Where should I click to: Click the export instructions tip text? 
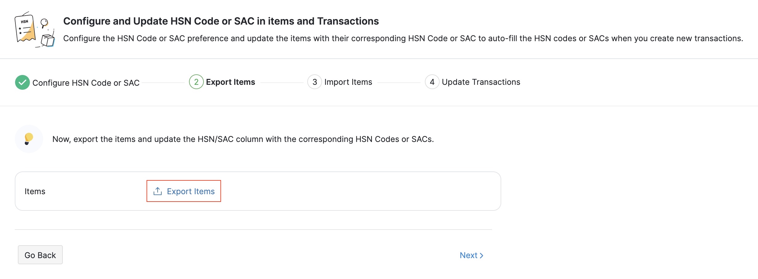coord(243,139)
